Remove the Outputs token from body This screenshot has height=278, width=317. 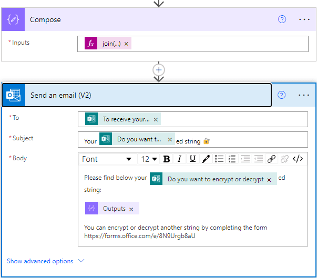(x=131, y=209)
